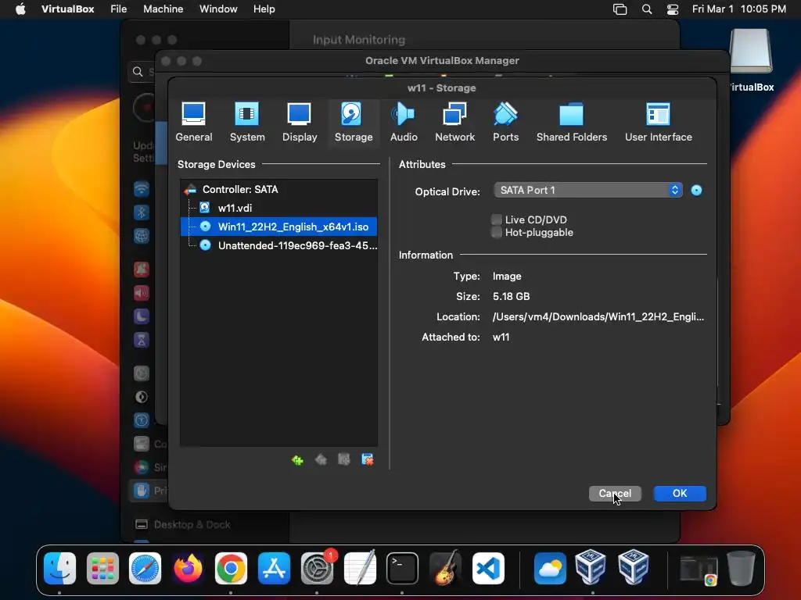The height and width of the screenshot is (600, 801).
Task: Select Win11_22H2_English_x64v1.iso entry
Action: pos(279,227)
